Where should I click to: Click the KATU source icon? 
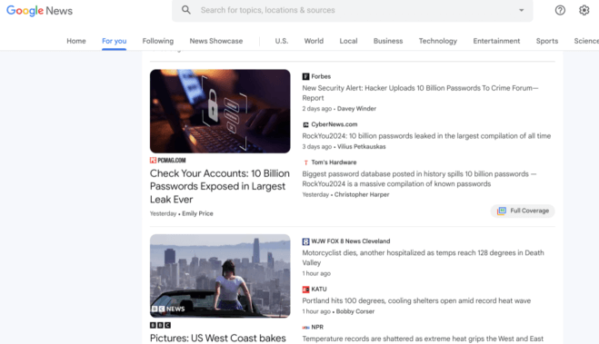[x=305, y=290]
